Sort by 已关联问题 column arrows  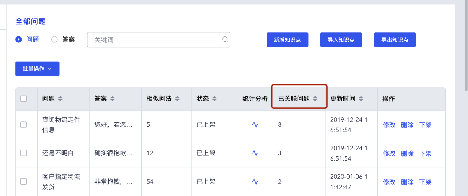pyautogui.click(x=315, y=99)
